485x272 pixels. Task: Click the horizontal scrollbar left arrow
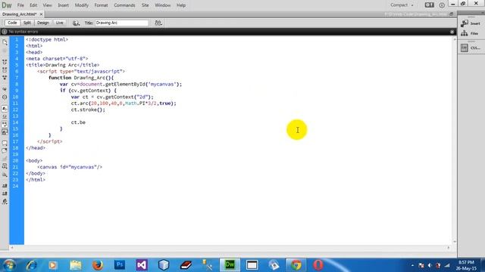point(12,248)
